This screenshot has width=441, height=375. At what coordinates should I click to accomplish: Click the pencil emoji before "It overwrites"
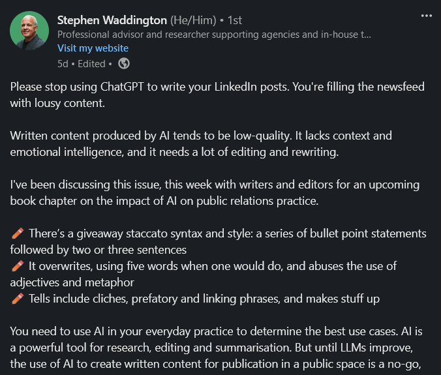[x=18, y=266]
